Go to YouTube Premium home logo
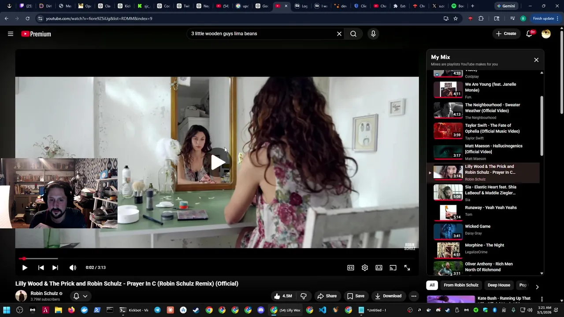 coord(36,34)
